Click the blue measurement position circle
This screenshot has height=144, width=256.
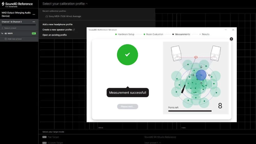click(201, 75)
